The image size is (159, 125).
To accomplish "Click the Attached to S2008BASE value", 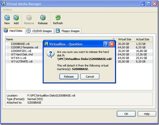I will point(34,103).
